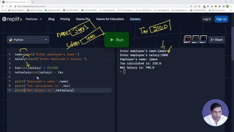Run the Python code
The image size is (234, 132).
[x=117, y=40]
